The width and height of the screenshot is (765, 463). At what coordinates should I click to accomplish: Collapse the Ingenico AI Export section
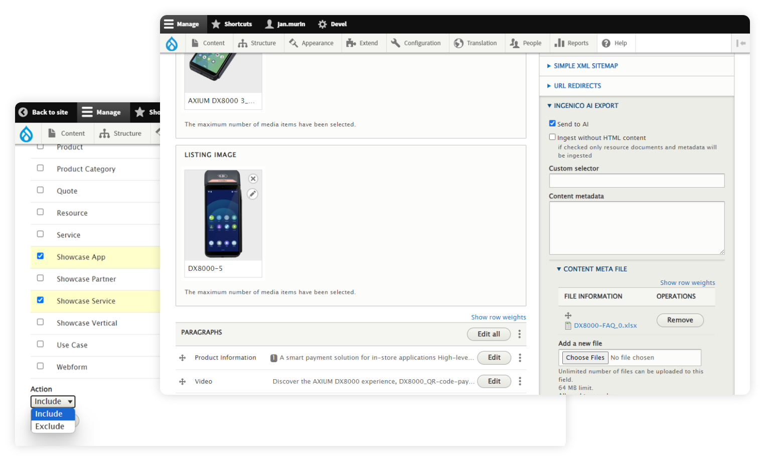(582, 106)
